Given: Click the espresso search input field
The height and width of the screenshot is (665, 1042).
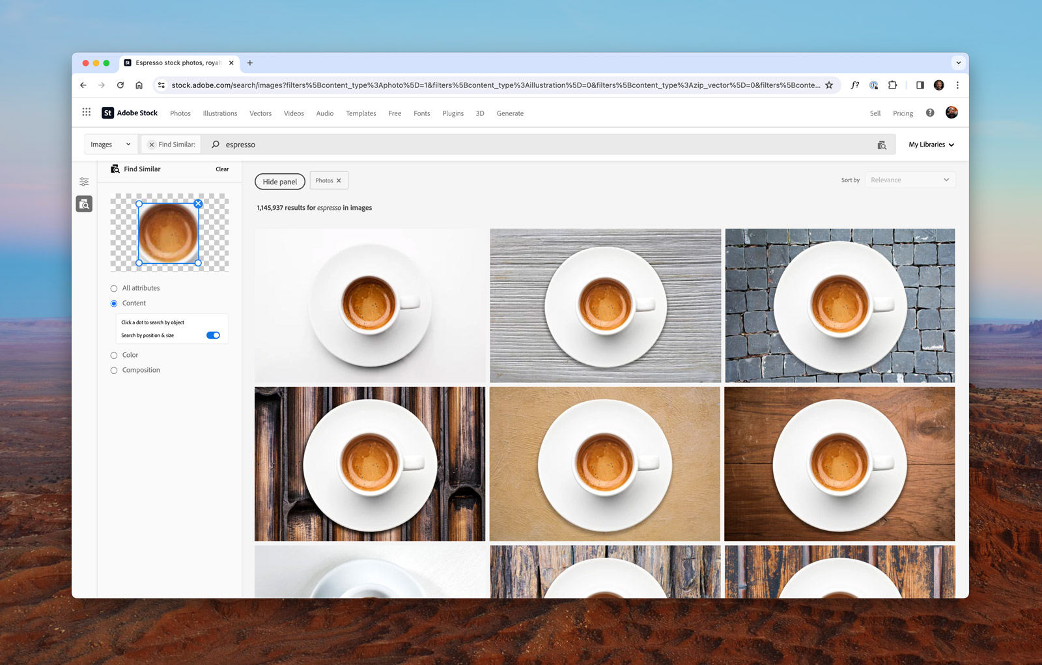Looking at the screenshot, I should (x=547, y=145).
